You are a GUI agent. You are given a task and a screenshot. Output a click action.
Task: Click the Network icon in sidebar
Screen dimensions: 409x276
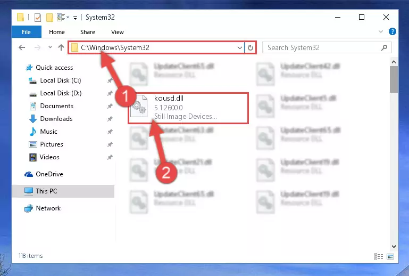point(29,208)
